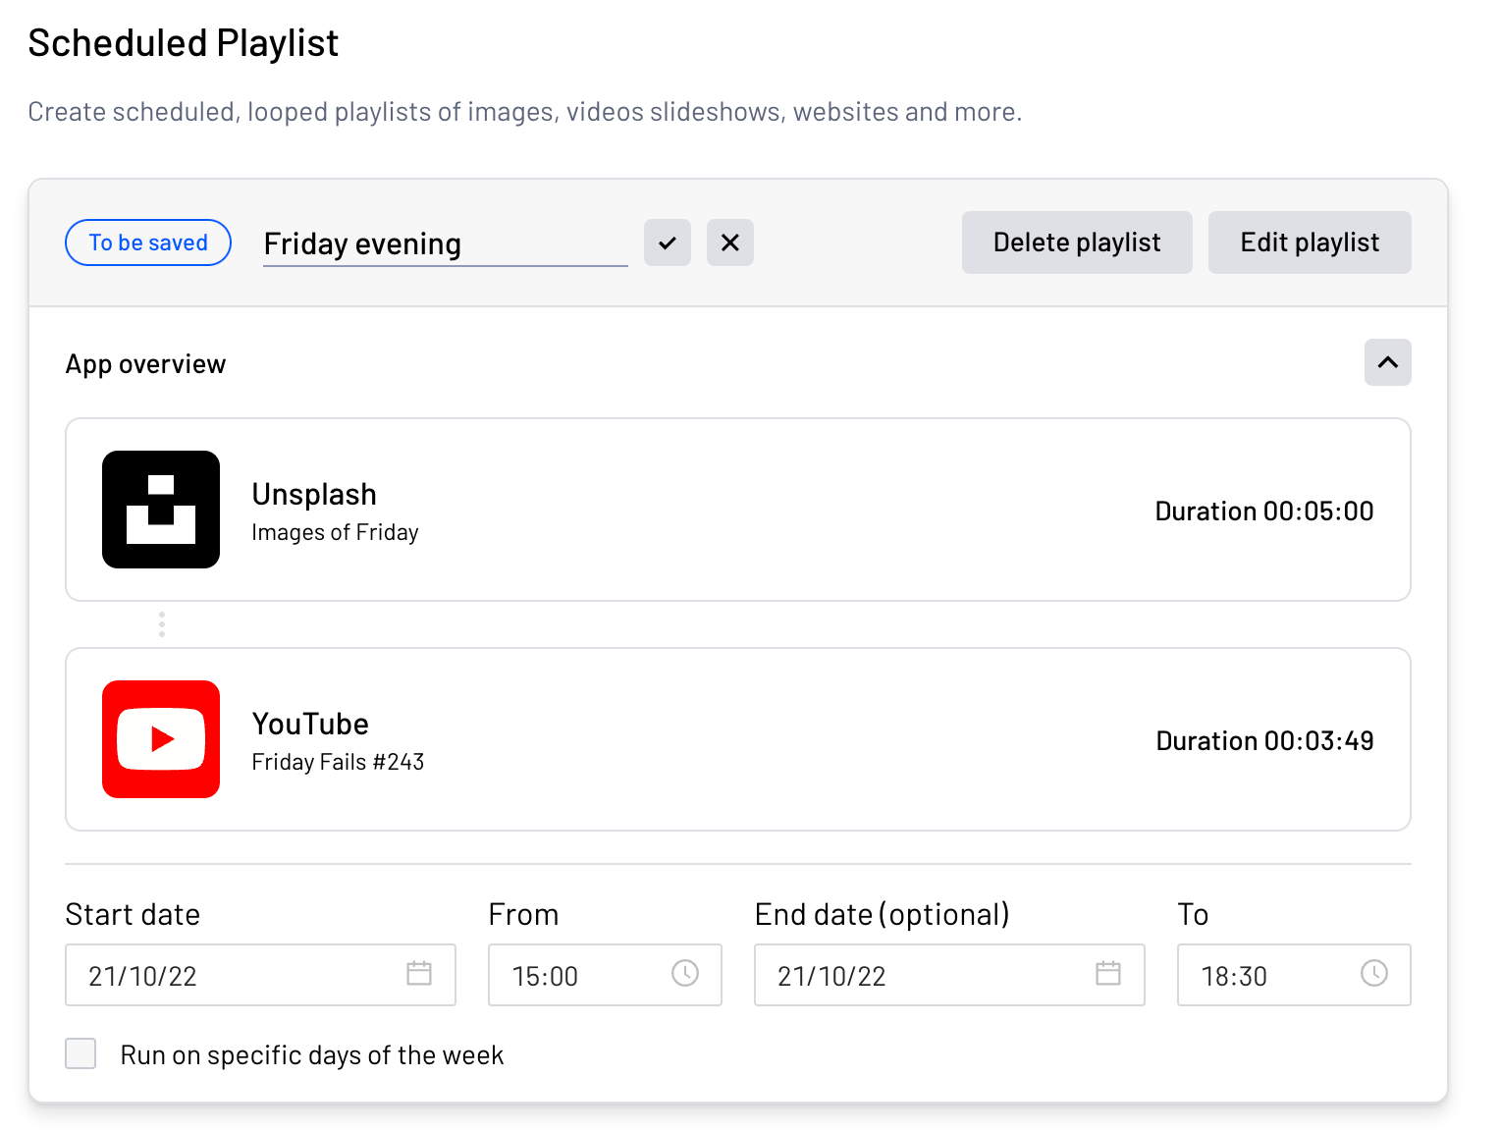Click Edit playlist button
Image resolution: width=1500 pixels, height=1131 pixels.
[1310, 242]
